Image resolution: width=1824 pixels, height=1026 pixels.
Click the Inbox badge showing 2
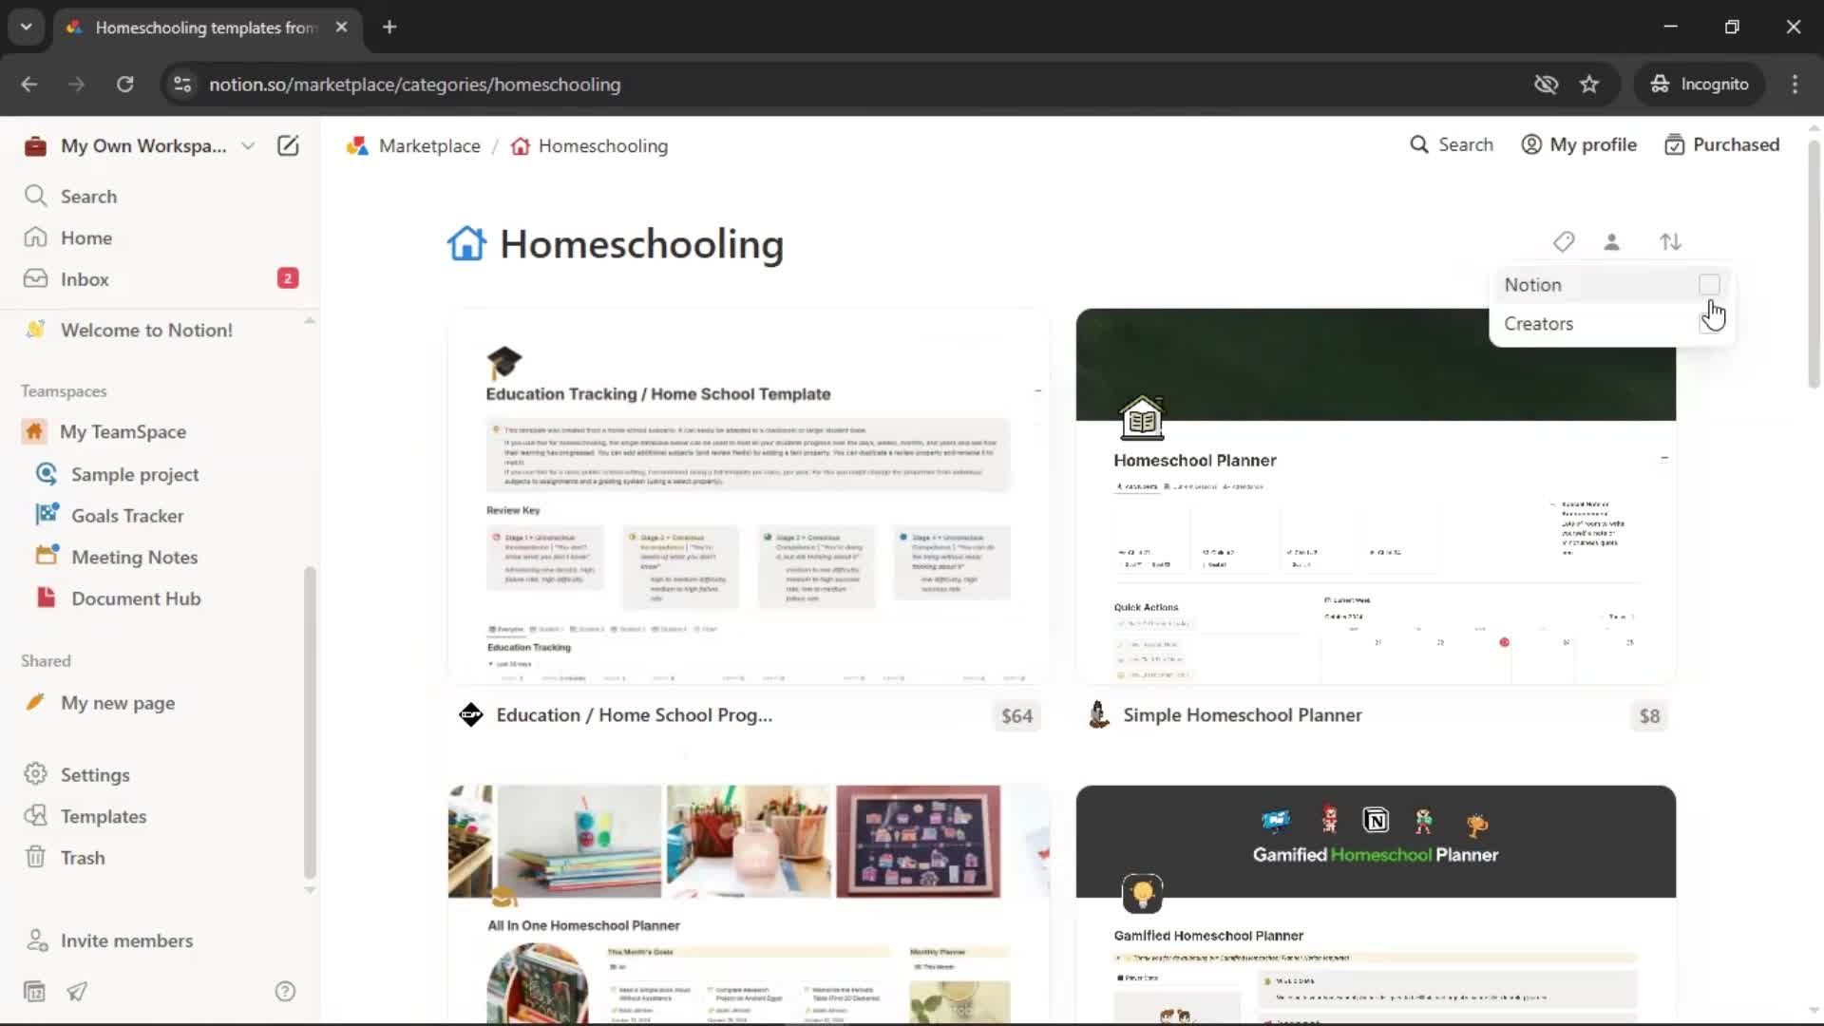coord(288,278)
